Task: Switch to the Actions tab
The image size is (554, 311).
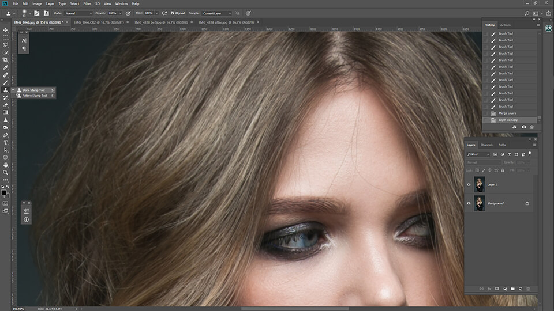Action: [x=506, y=25]
